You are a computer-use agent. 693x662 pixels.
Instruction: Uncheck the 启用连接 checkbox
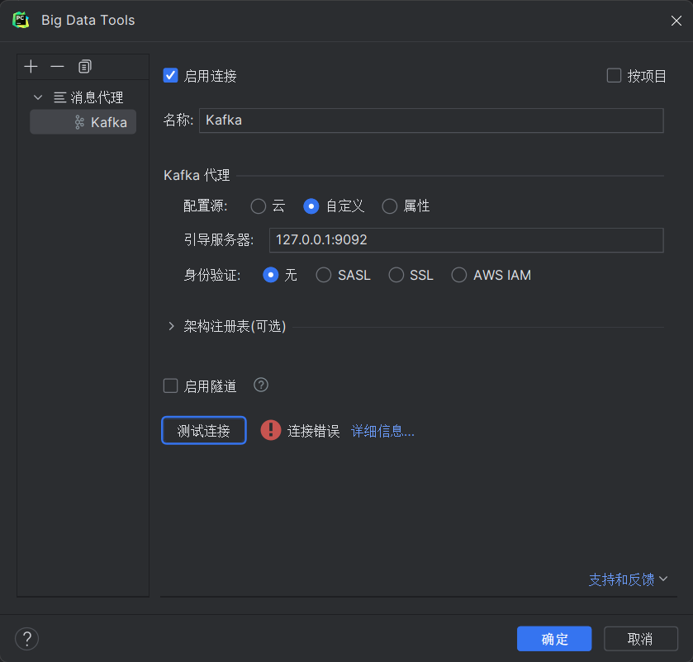point(171,75)
